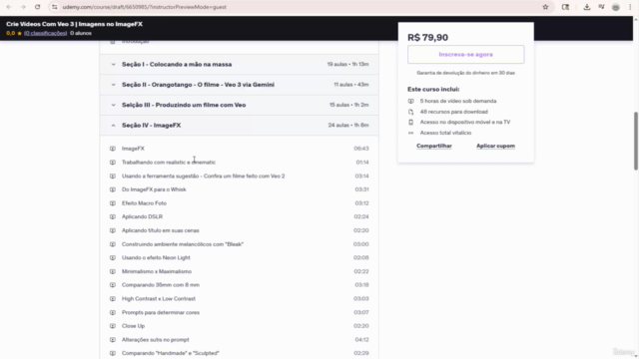Open the 0 classificações ratings link
639x359 pixels.
coord(45,33)
